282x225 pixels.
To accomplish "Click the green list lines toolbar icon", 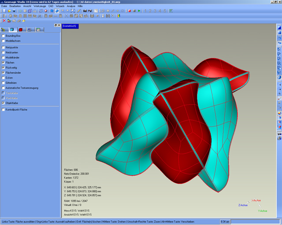I will pyautogui.click(x=171, y=11).
